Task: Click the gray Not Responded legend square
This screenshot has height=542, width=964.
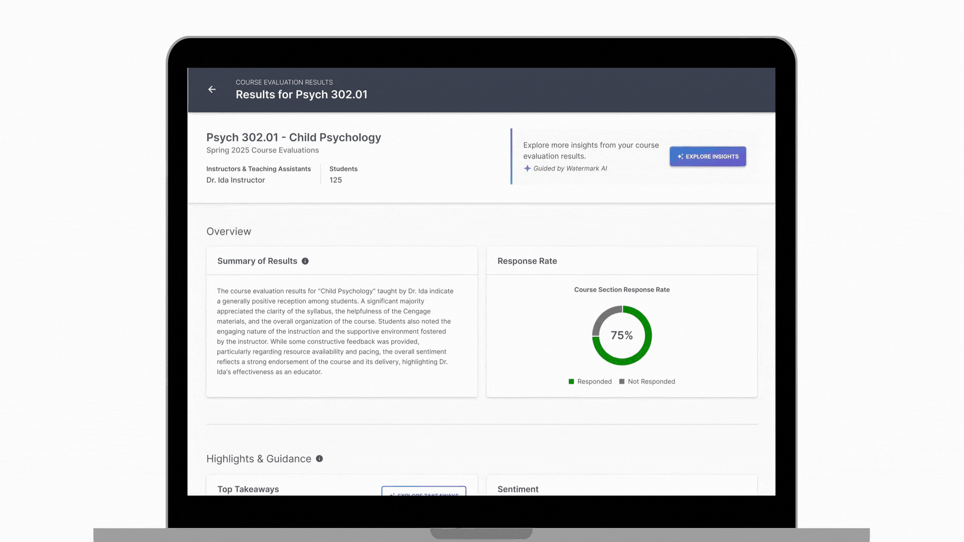Action: [x=622, y=381]
